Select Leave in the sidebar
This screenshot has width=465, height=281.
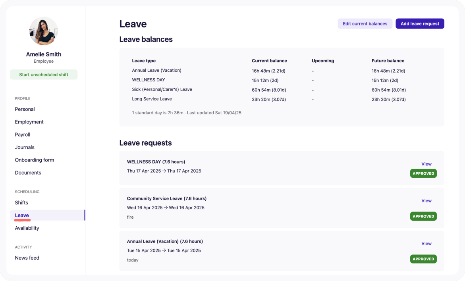tap(47, 215)
